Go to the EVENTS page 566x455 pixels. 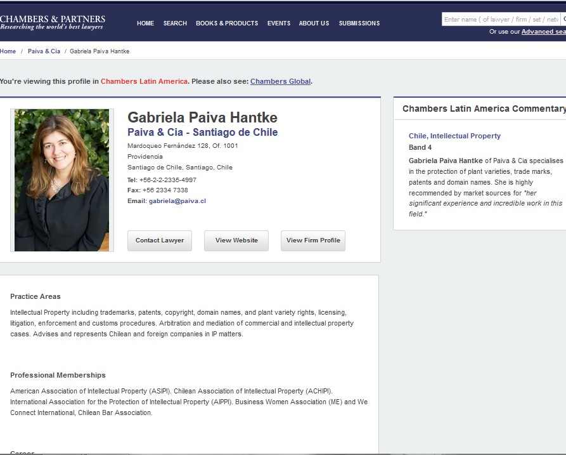pos(279,23)
